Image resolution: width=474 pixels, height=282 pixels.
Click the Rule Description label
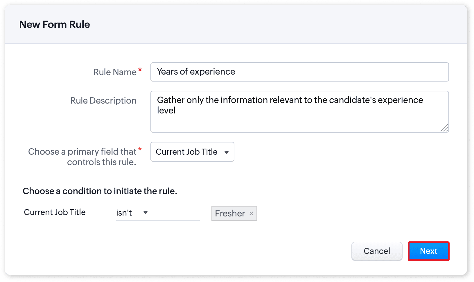click(103, 101)
